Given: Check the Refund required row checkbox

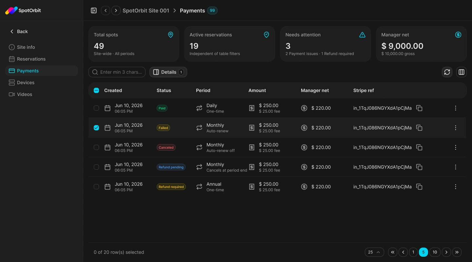Looking at the screenshot, I should tap(96, 187).
